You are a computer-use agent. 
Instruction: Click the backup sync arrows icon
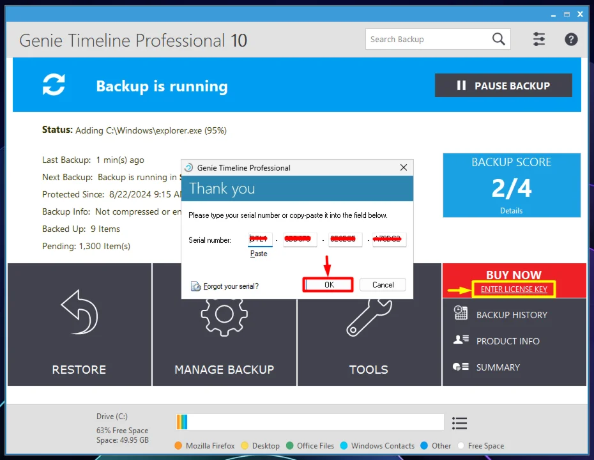click(54, 85)
